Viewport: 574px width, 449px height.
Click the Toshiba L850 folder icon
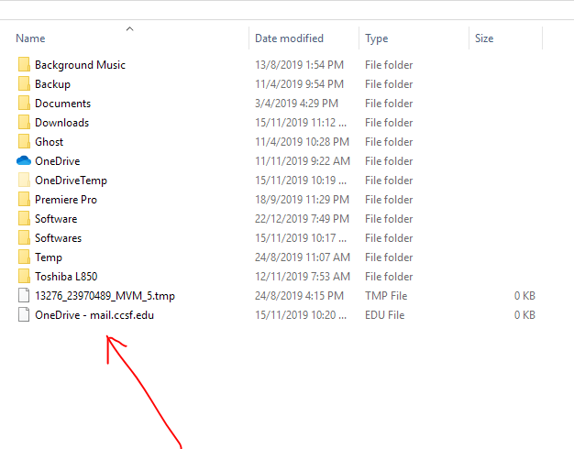pyautogui.click(x=24, y=277)
